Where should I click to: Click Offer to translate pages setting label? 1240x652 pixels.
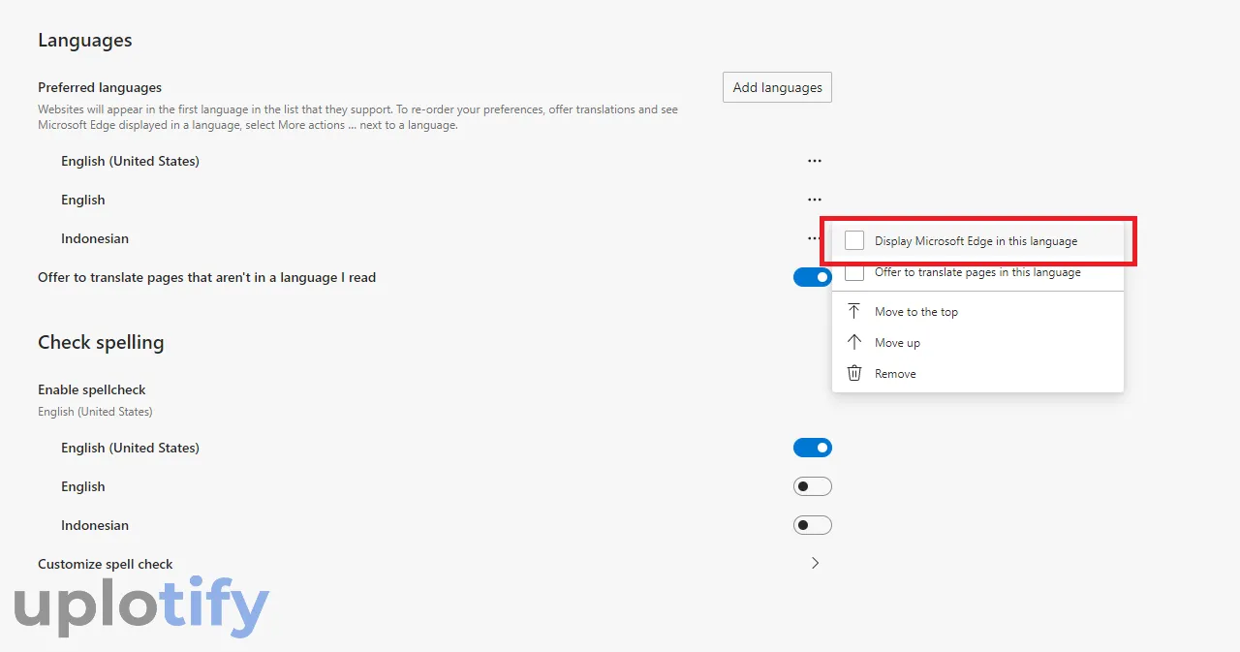coord(206,277)
